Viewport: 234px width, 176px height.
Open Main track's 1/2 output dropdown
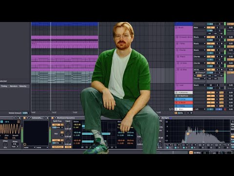pos(200,109)
